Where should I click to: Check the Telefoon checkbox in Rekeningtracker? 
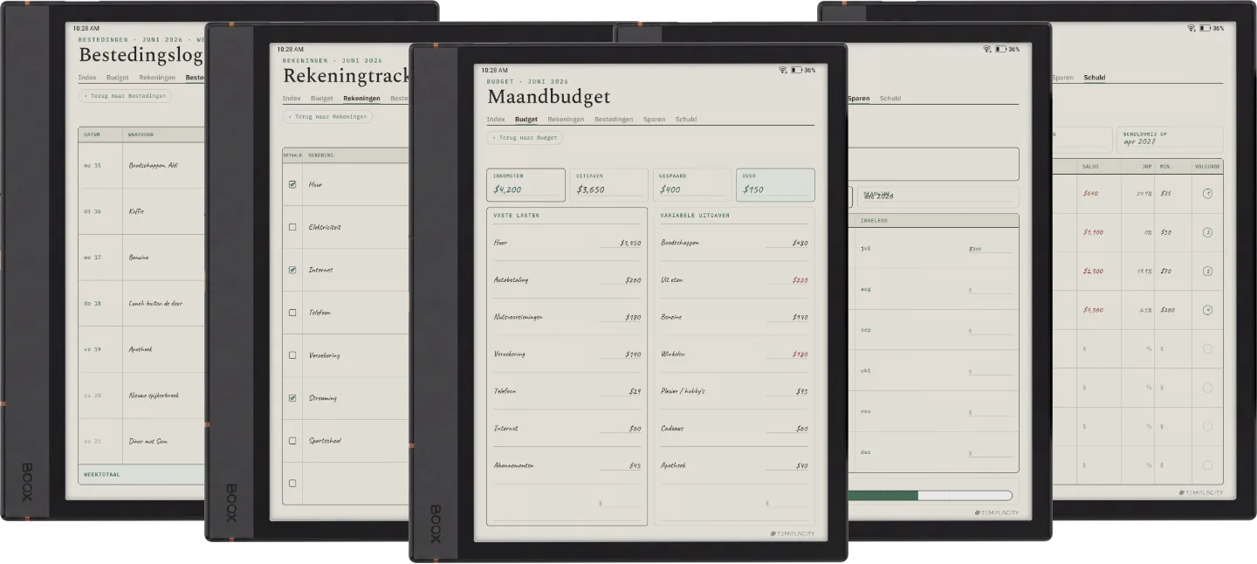coord(292,313)
